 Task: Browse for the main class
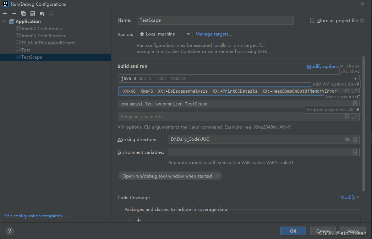coord(355,103)
